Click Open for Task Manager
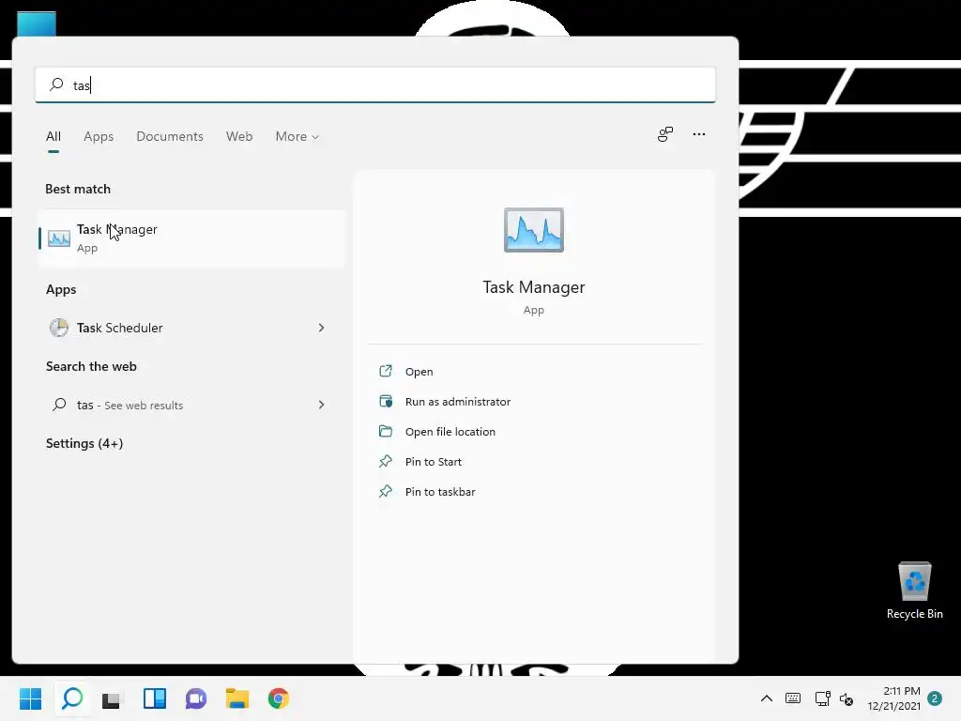 tap(419, 372)
